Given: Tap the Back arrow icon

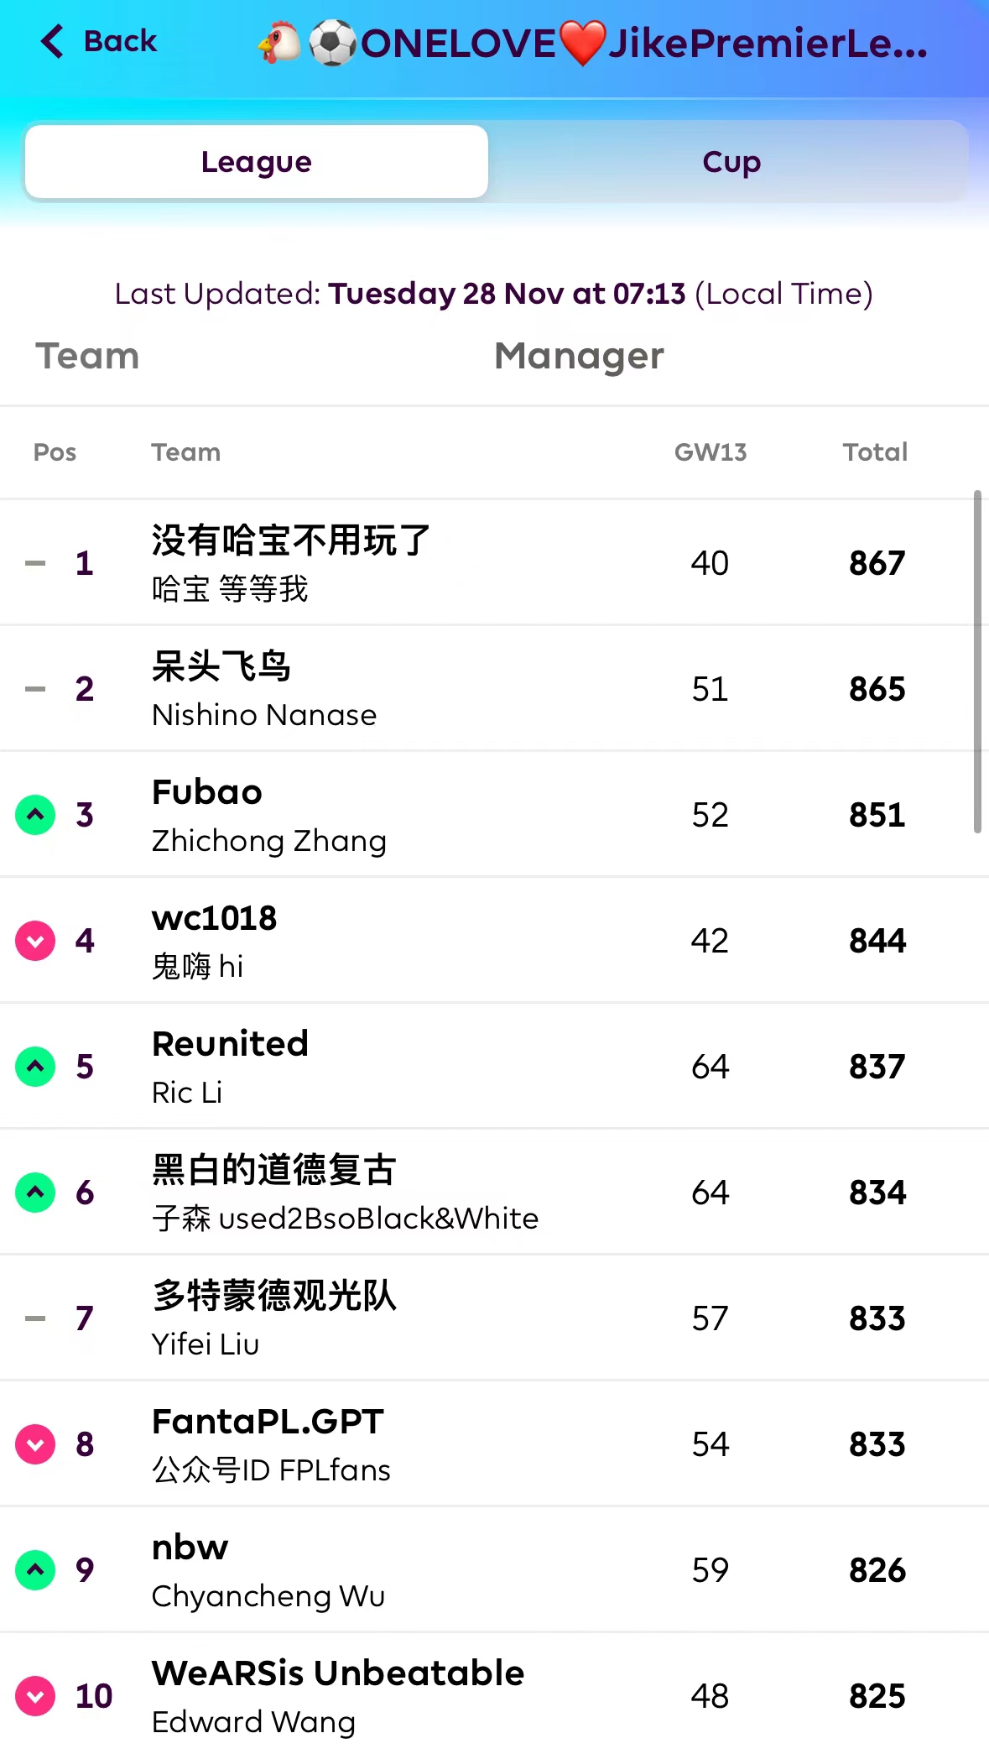Looking at the screenshot, I should [x=52, y=41].
